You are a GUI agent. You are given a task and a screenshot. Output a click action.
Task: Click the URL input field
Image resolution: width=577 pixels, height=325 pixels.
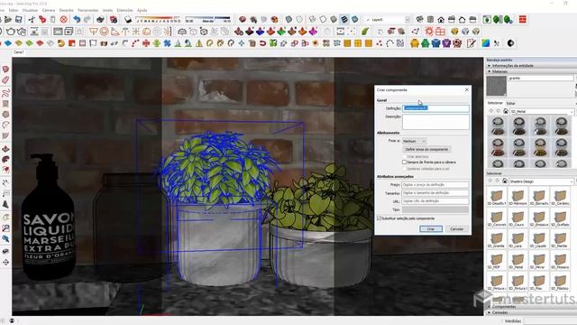(435, 201)
